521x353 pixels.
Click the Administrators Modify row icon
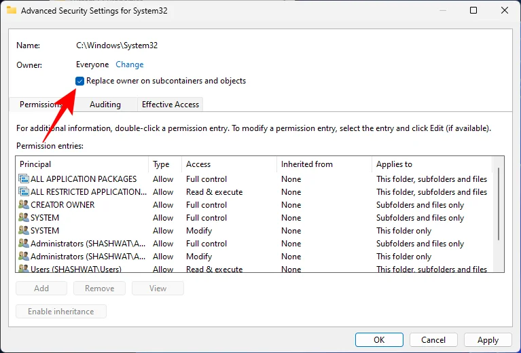coord(24,257)
